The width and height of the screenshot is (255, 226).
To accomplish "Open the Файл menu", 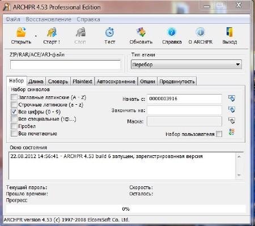I will (13, 19).
